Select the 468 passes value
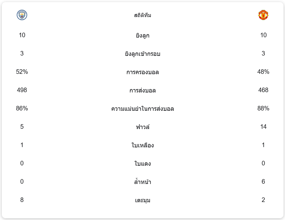This screenshot has height=220, width=285. [263, 90]
